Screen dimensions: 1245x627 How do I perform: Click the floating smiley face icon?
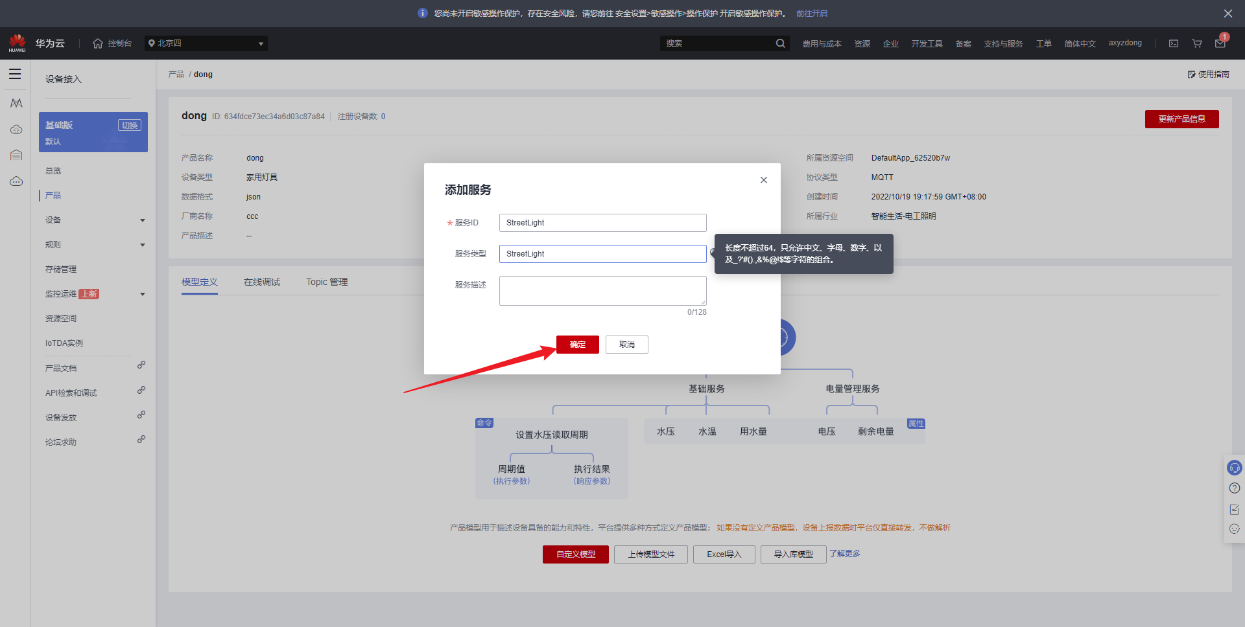click(1235, 529)
